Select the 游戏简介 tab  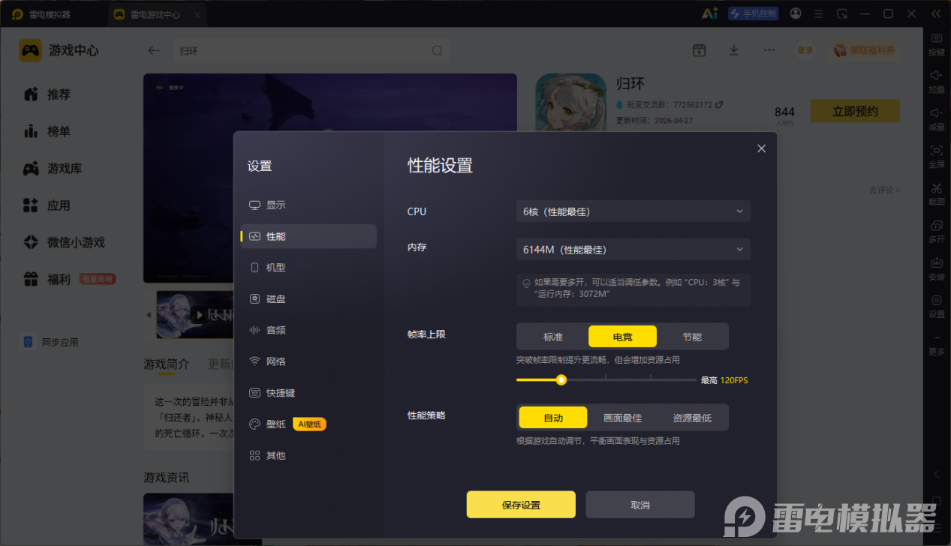pyautogui.click(x=167, y=364)
